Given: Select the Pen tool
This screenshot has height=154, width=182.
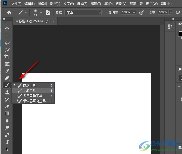Looking at the screenshot, I should point(7,135).
